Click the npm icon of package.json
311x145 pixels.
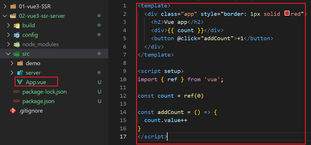(17, 101)
